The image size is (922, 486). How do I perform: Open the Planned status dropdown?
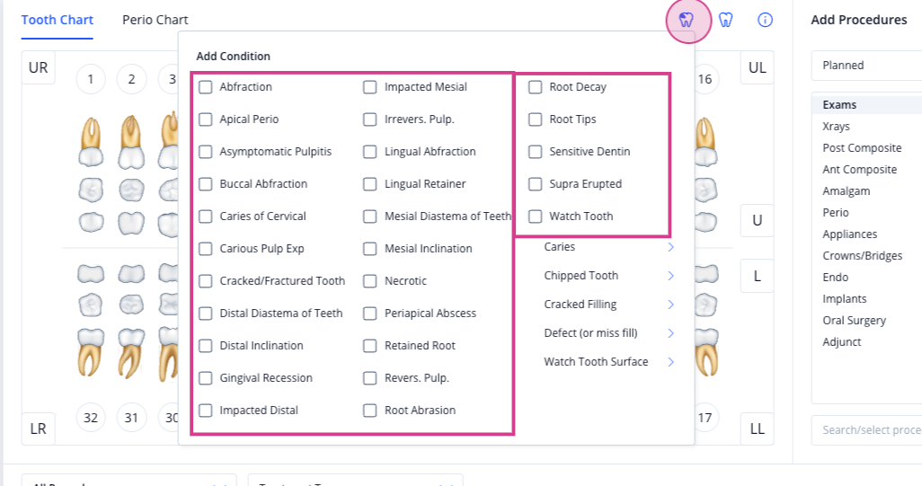(866, 66)
